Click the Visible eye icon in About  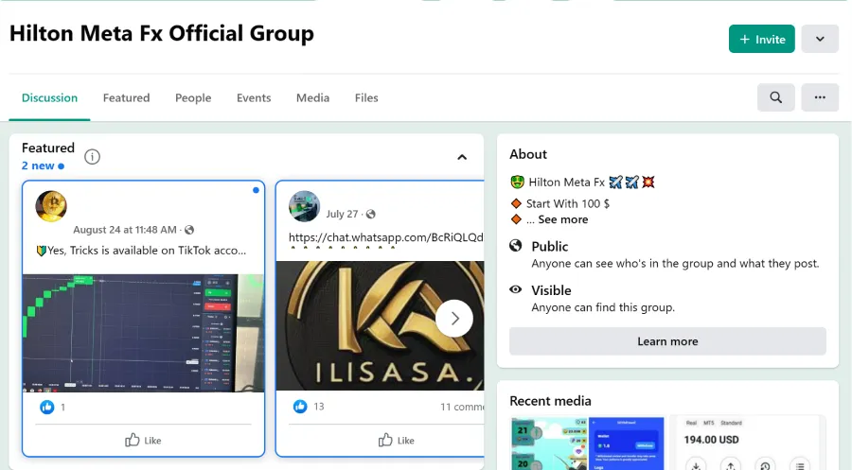(x=516, y=289)
